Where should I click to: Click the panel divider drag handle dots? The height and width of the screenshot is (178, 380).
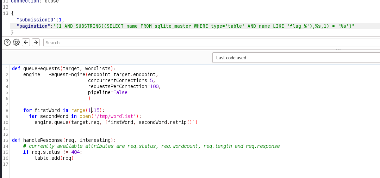tap(338, 50)
